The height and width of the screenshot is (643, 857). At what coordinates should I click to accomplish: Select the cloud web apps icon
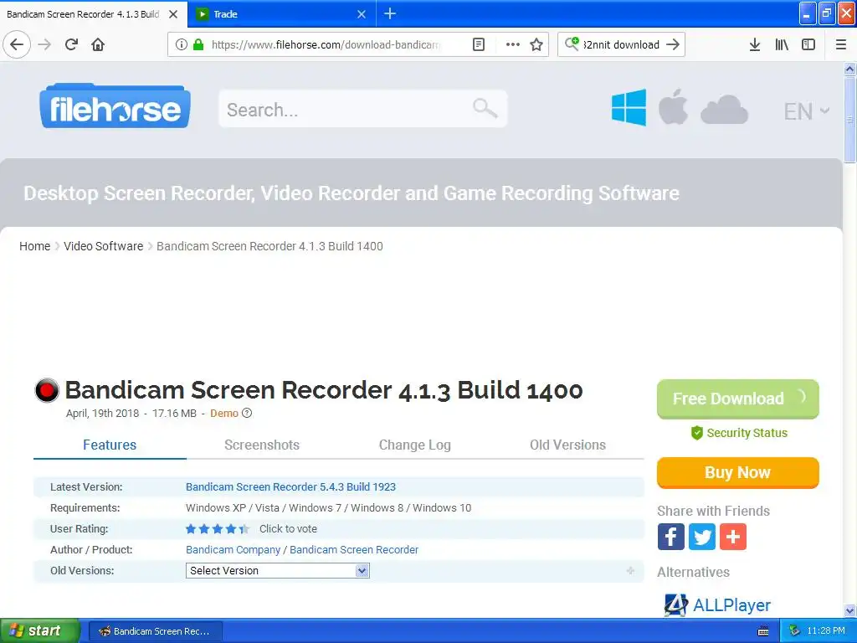[x=724, y=110]
